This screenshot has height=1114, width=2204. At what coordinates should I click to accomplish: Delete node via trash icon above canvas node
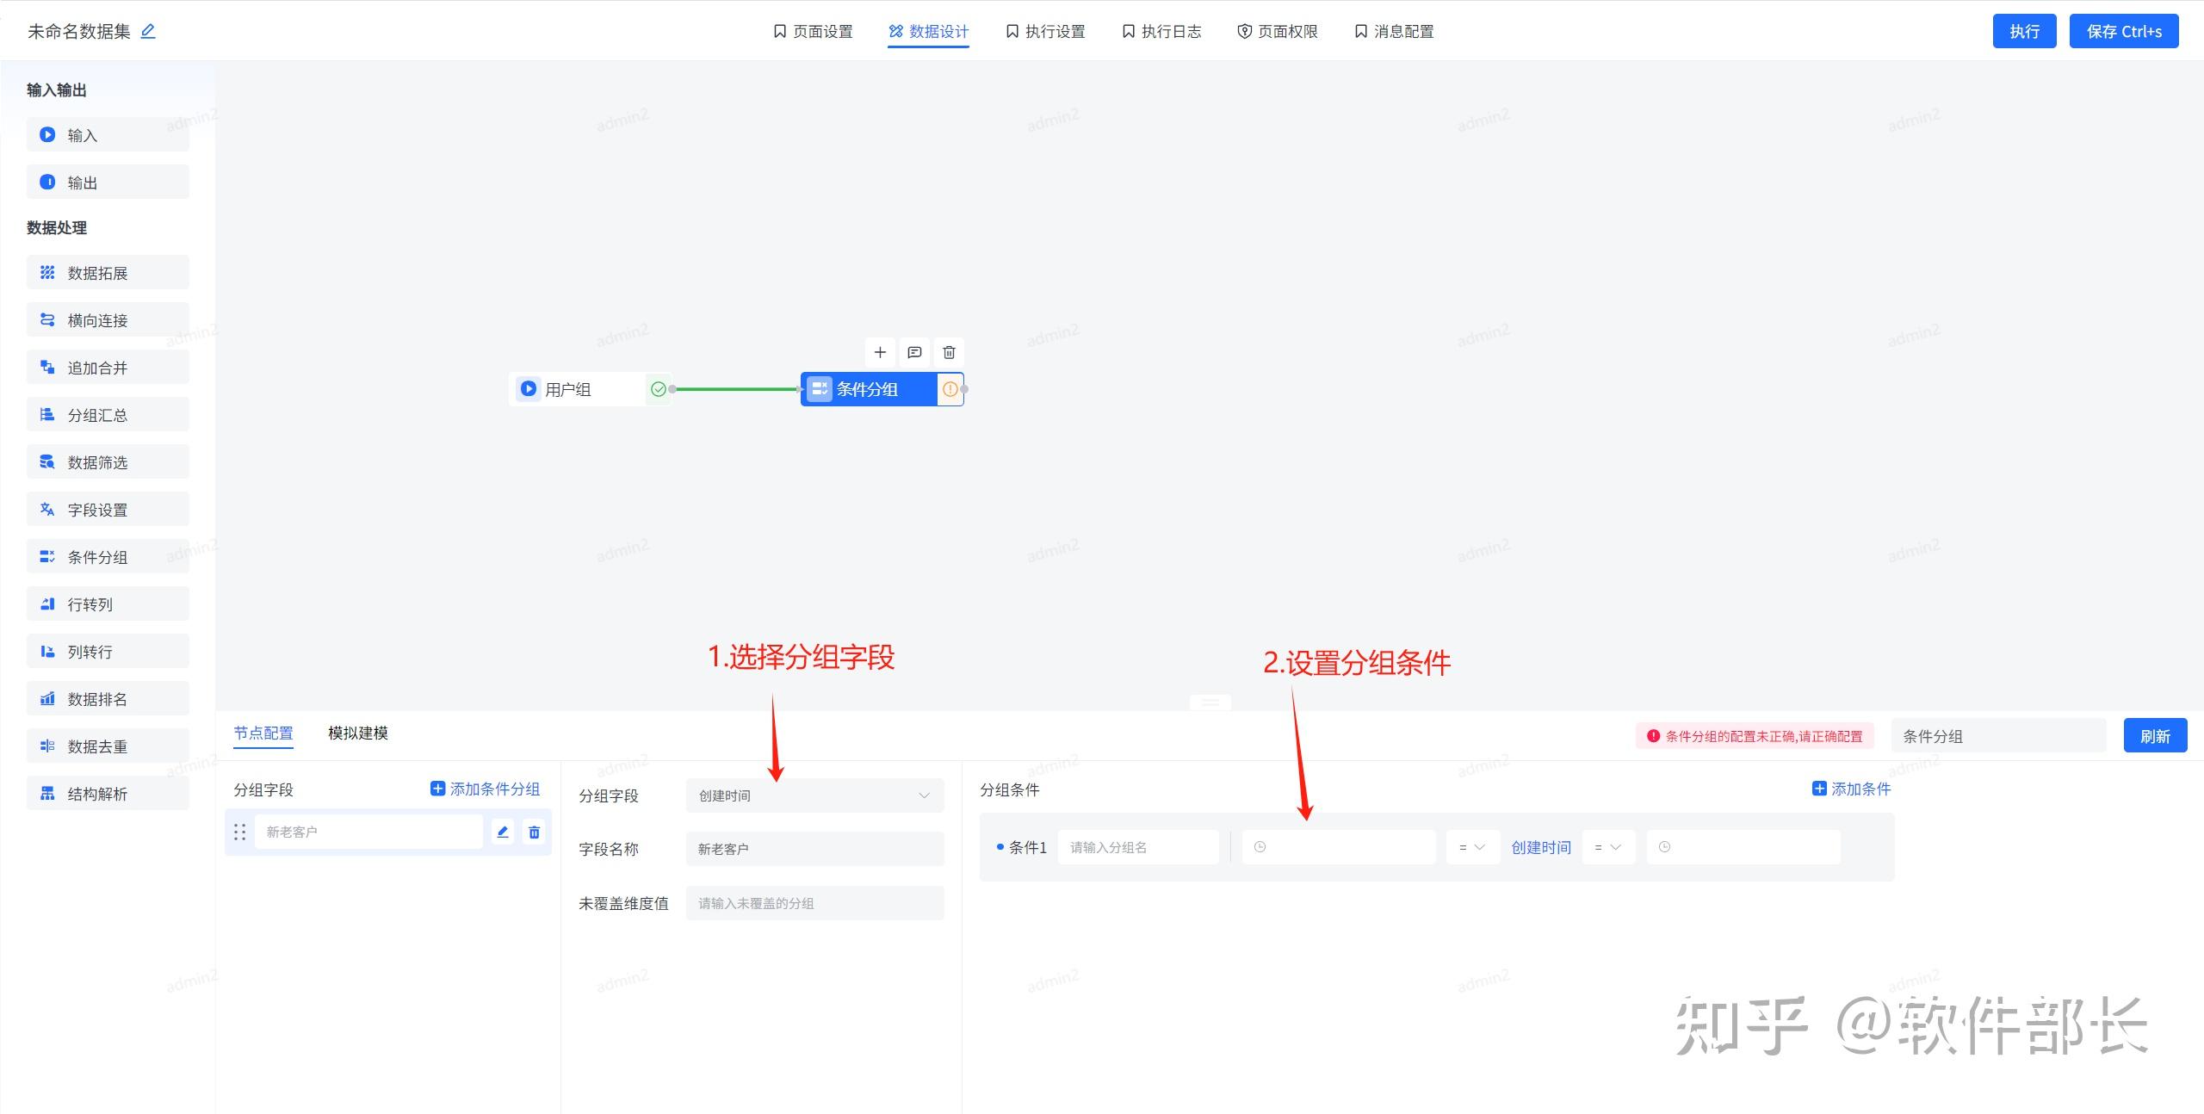tap(949, 352)
